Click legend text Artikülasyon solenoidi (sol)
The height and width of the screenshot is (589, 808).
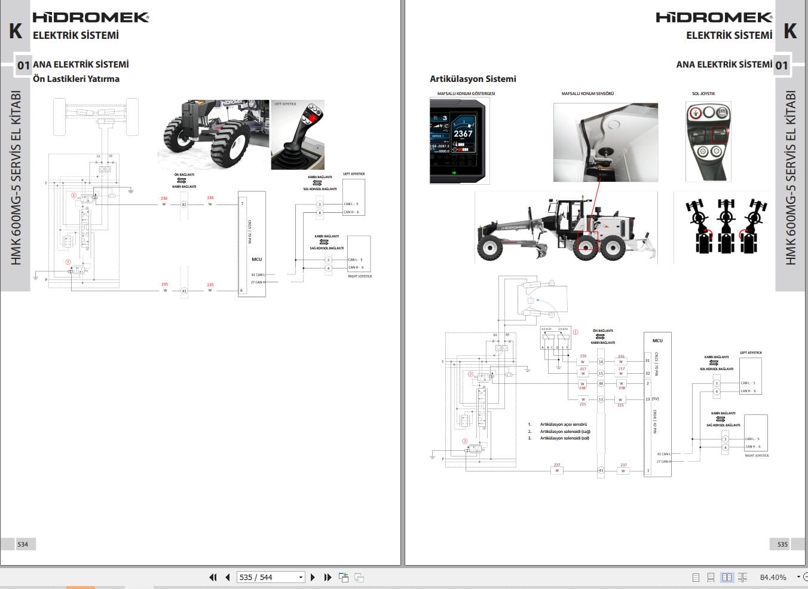(565, 438)
